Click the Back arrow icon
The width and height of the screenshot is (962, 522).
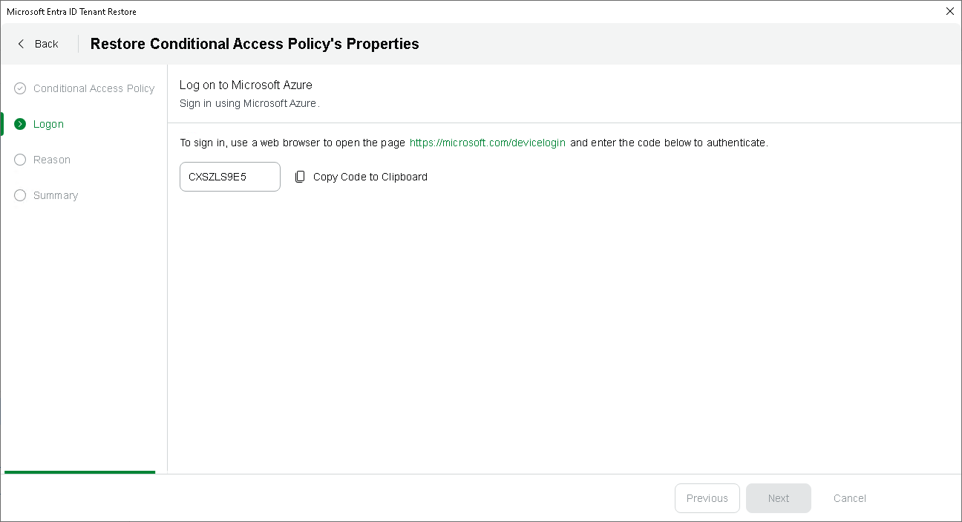click(21, 44)
